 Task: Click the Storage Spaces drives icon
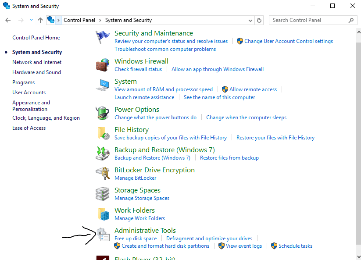pyautogui.click(x=102, y=194)
